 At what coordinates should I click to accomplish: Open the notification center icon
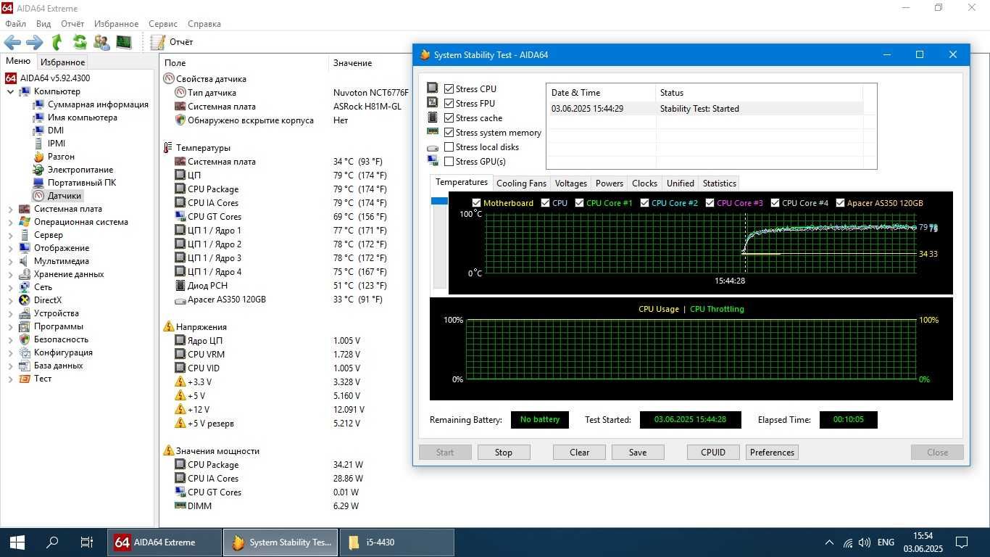(962, 542)
